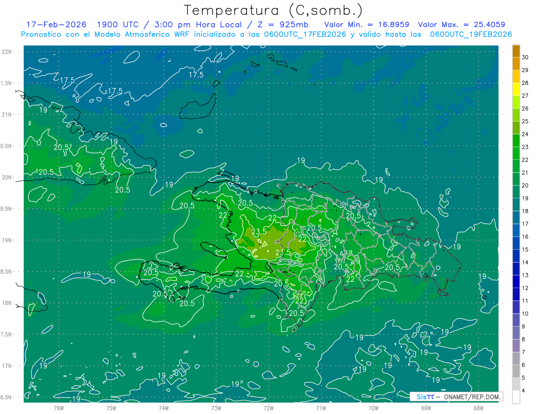Click the dark blue colorbar segment between 12 and 13
Viewport: 537px width, 414px height.
tap(516, 282)
